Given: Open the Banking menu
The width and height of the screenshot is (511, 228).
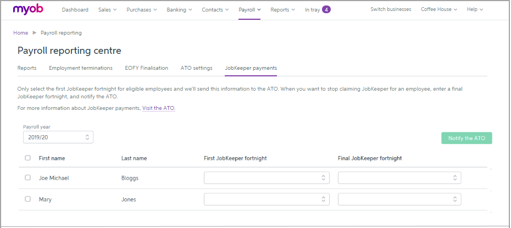Looking at the screenshot, I should 179,9.
